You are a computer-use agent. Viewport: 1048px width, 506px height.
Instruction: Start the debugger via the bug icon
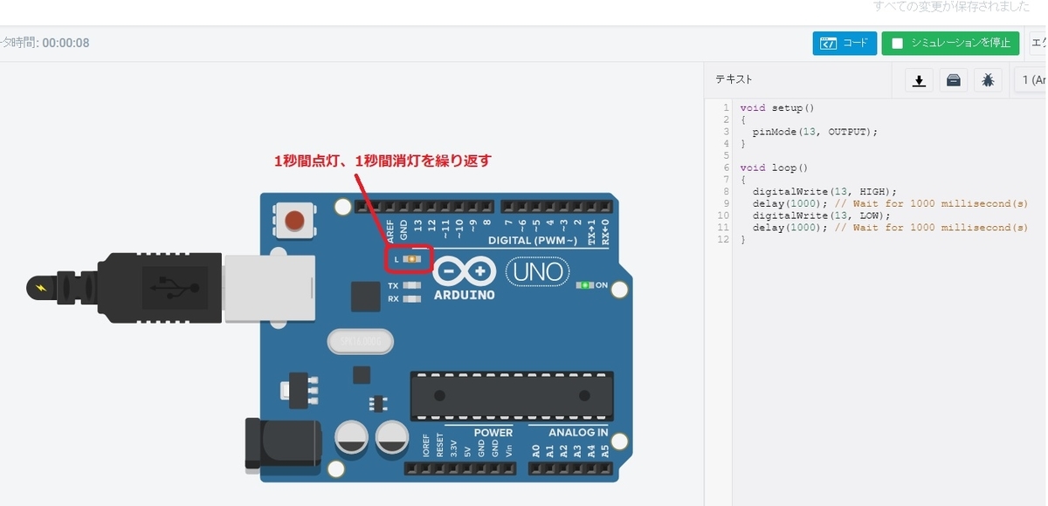coord(988,80)
